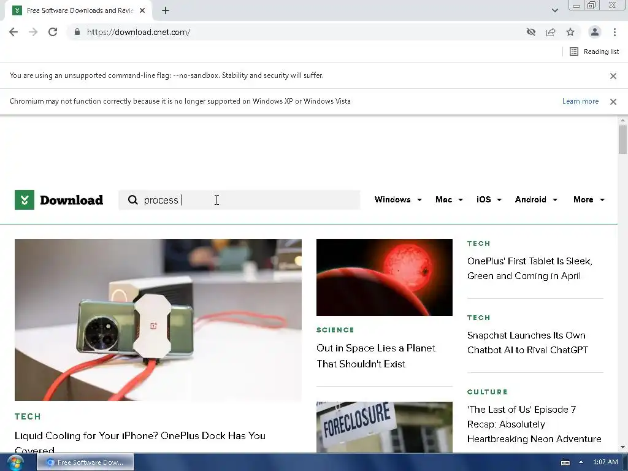Expand the More dropdown menu
628x471 pixels.
(x=589, y=199)
